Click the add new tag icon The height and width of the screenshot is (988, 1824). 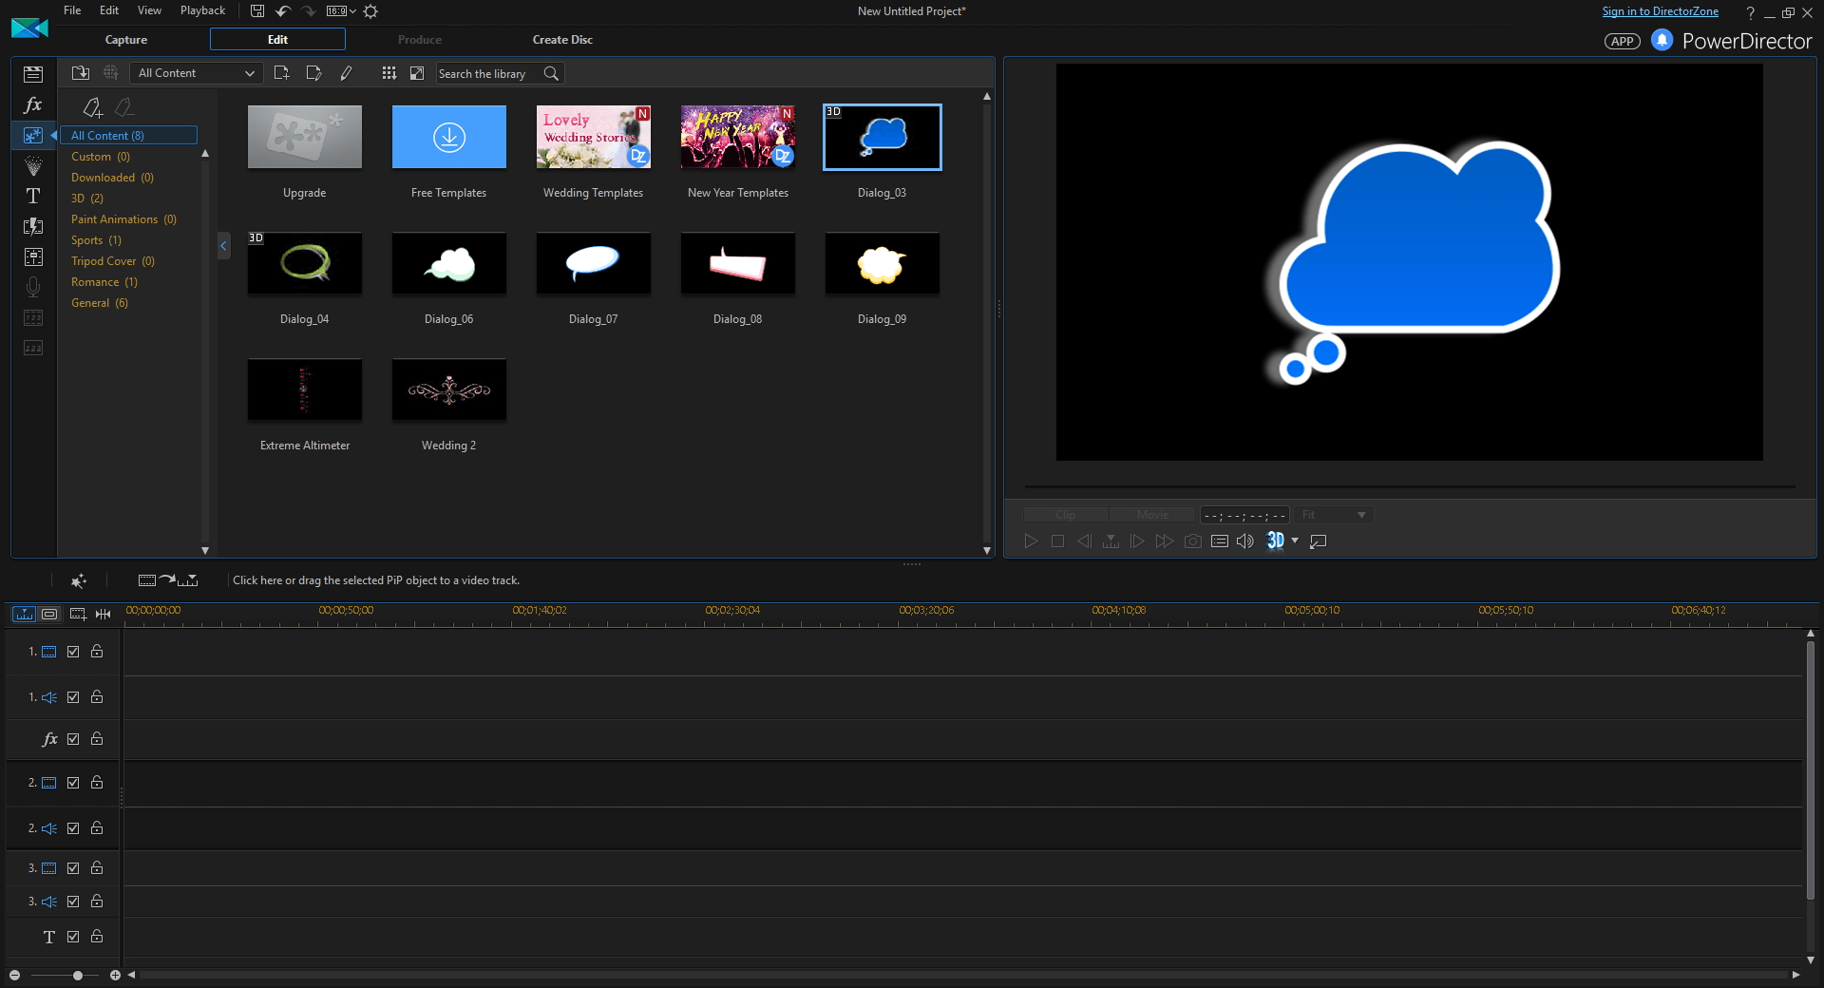pos(92,107)
